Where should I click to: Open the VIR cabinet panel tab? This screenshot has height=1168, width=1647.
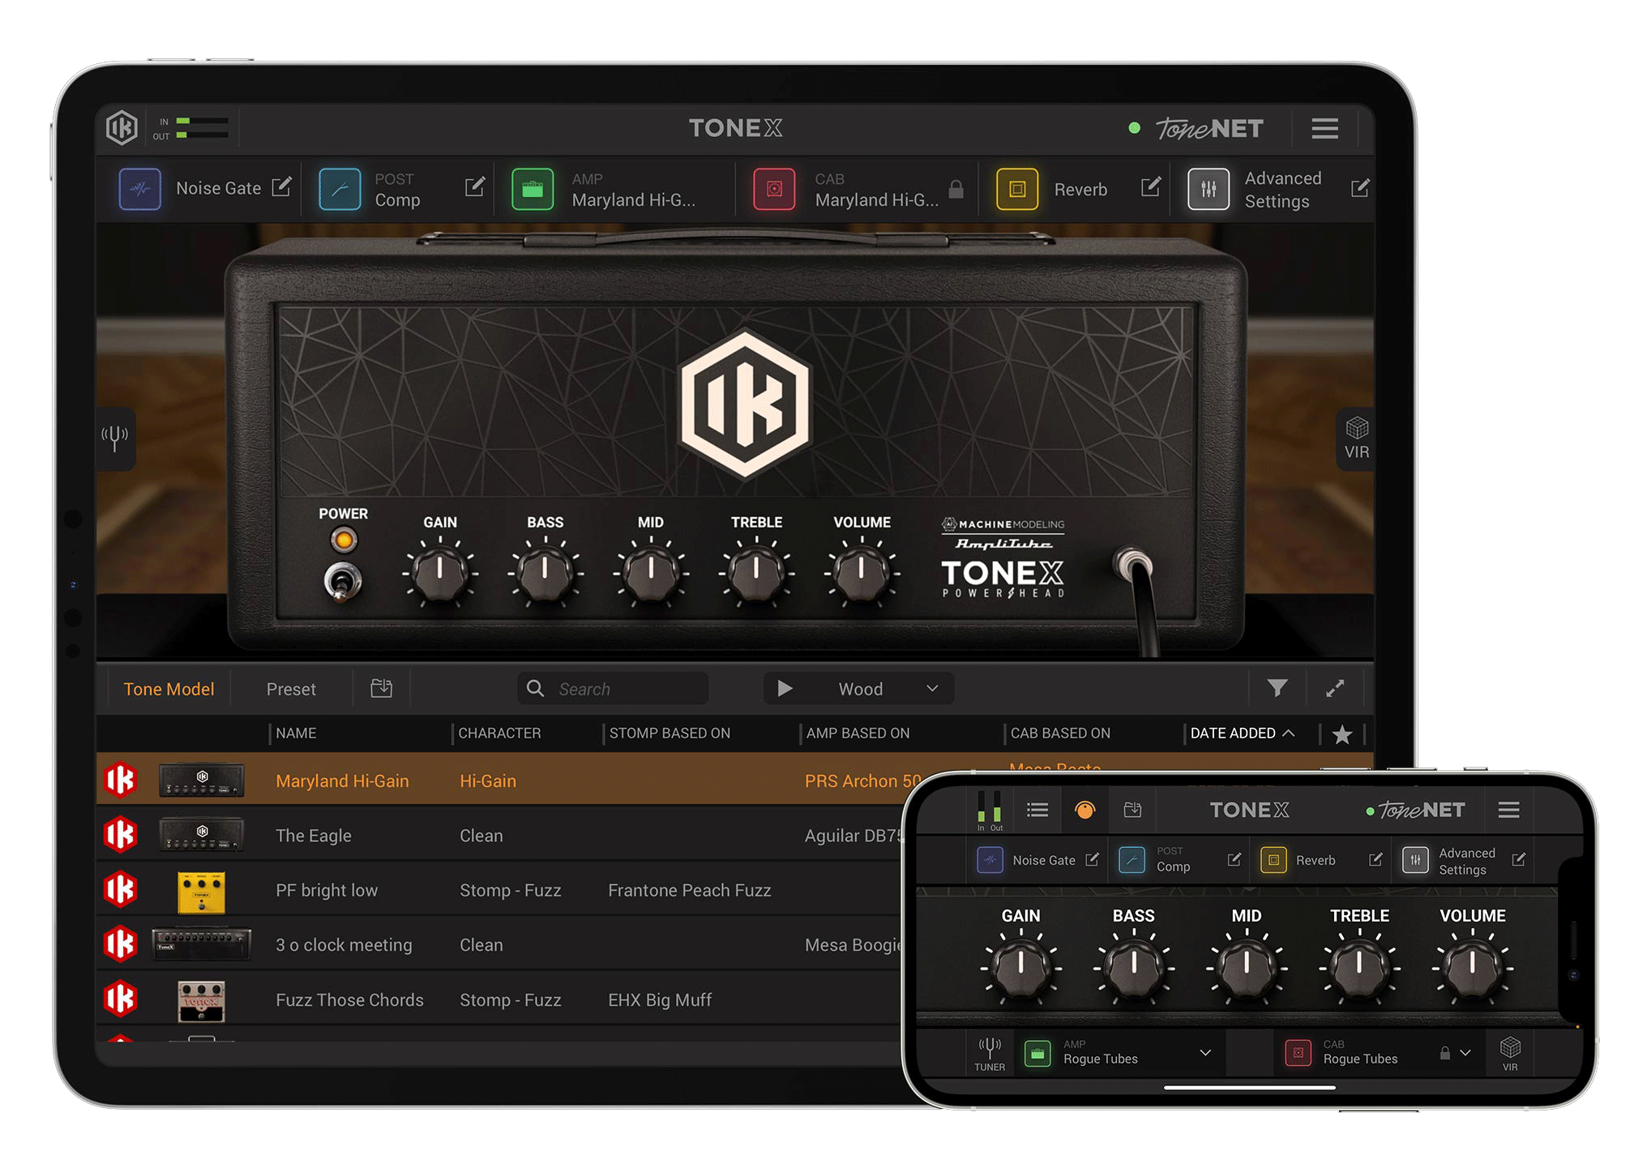click(1356, 438)
